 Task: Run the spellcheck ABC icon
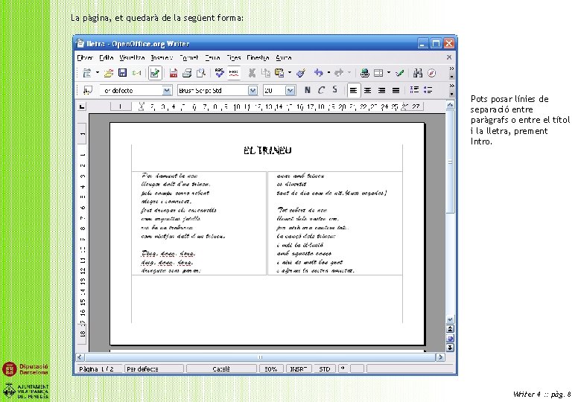[x=219, y=73]
